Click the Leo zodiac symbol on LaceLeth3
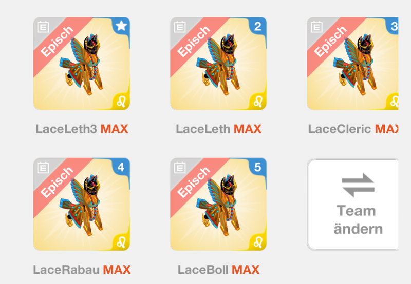The width and height of the screenshot is (411, 284). point(121,102)
